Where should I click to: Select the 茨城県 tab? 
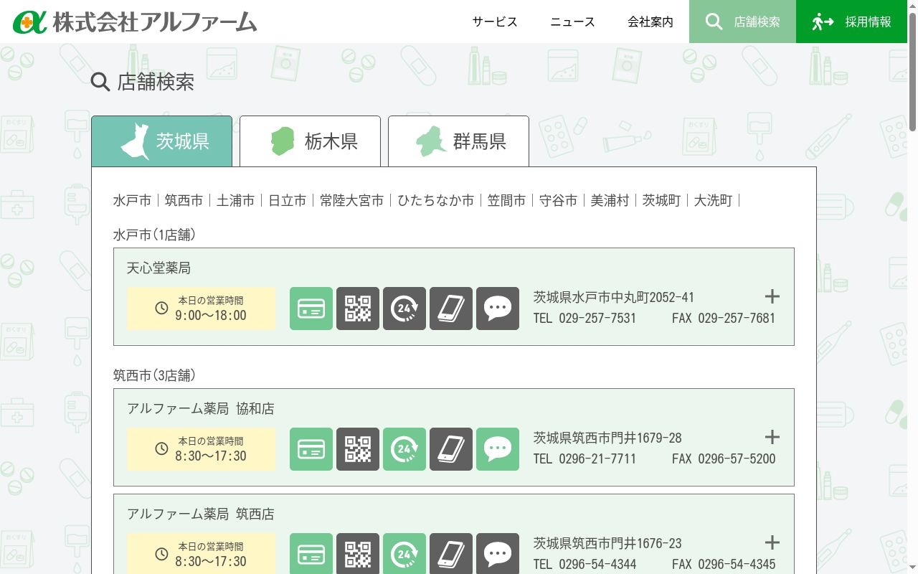tap(161, 141)
